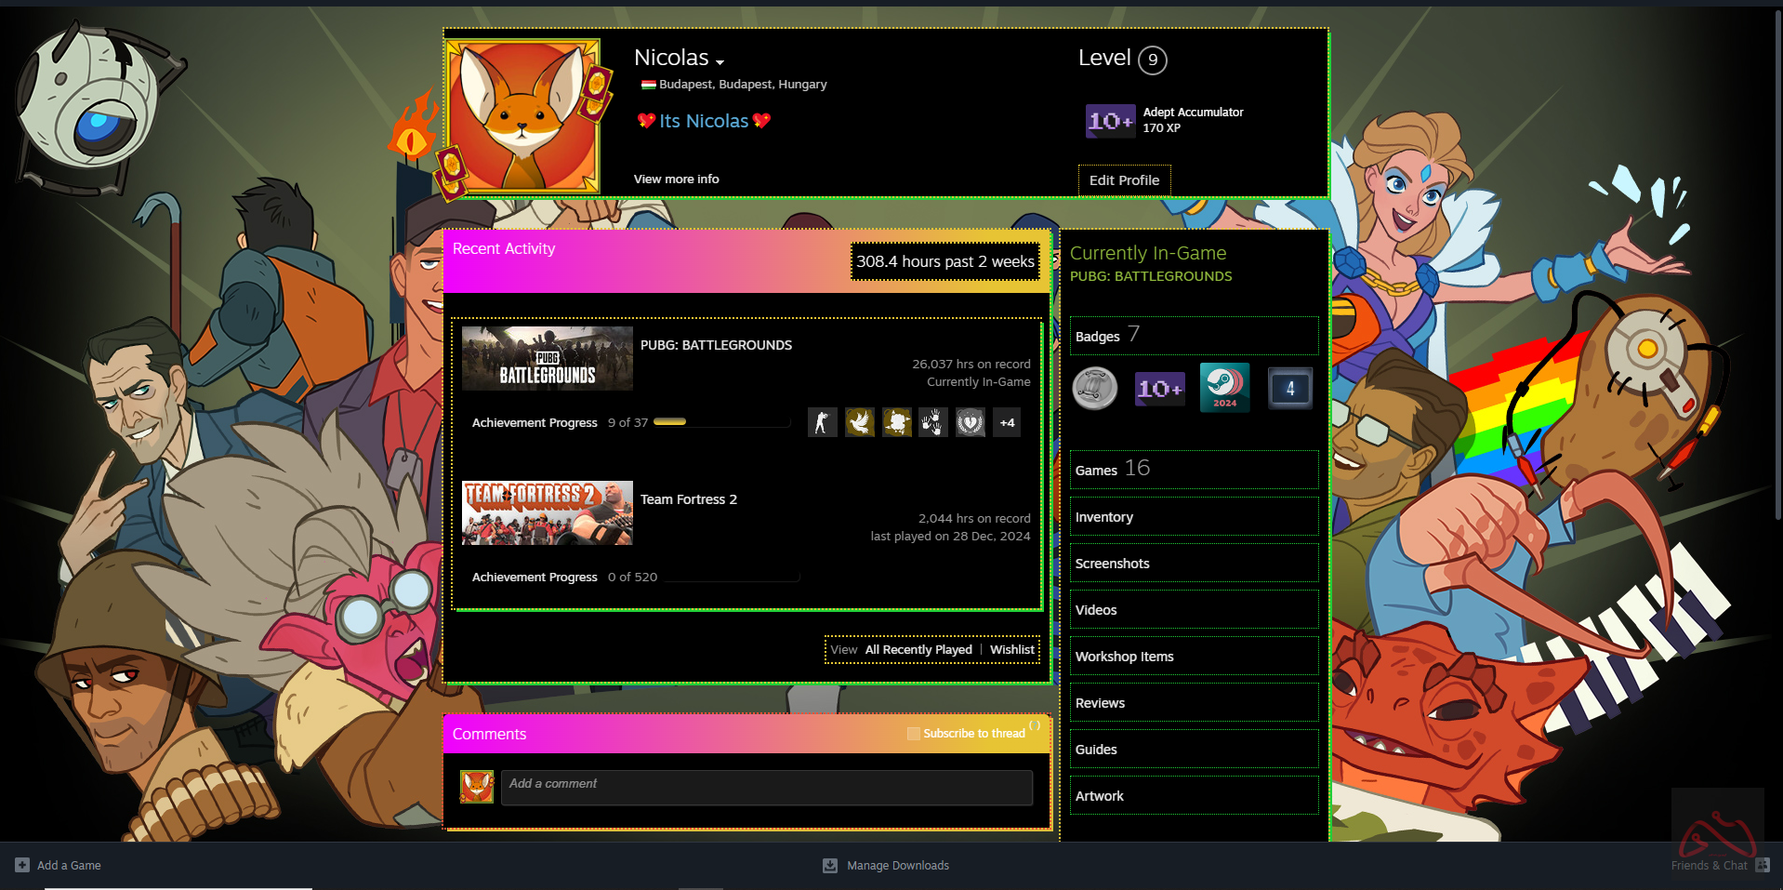Click the Edit Profile button

1124,180
